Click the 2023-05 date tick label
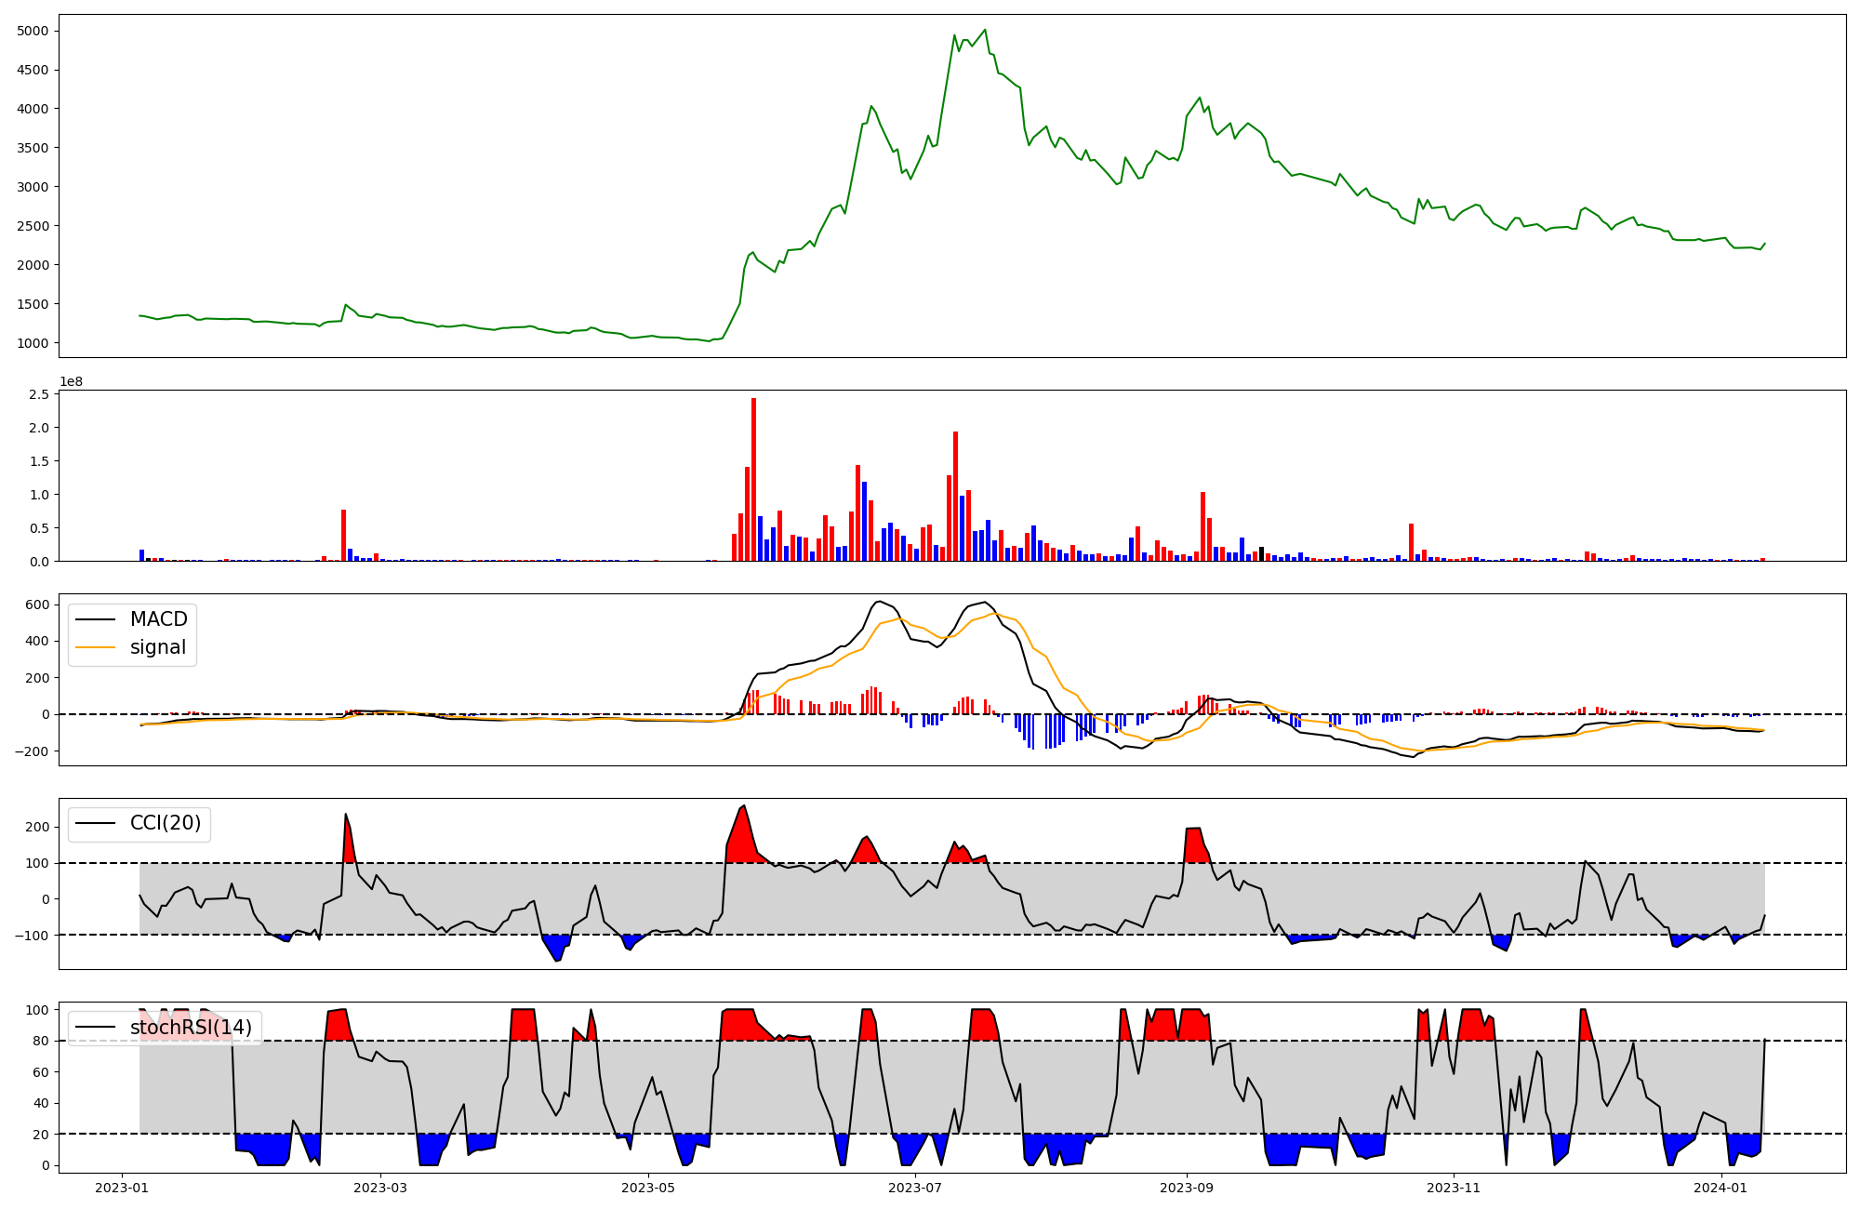The height and width of the screenshot is (1209, 1860). click(x=648, y=1188)
